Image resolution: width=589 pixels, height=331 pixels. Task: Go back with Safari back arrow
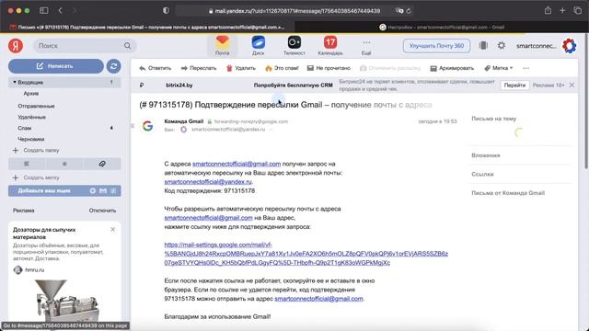pos(60,10)
